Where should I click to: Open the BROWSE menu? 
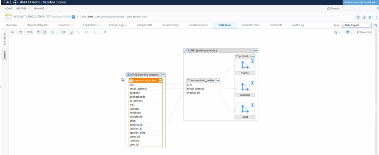23,9
